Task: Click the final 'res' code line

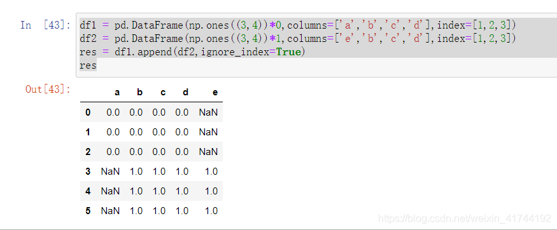Action: point(88,65)
